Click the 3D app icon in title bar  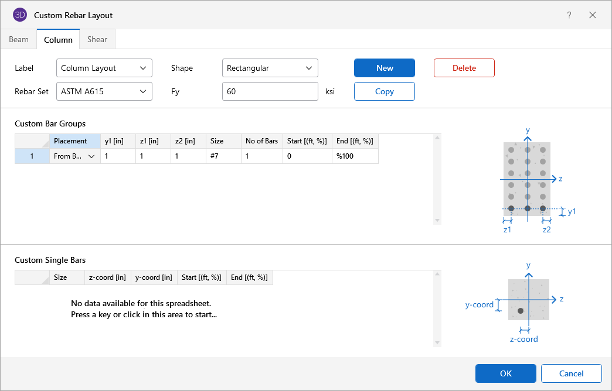(x=20, y=15)
